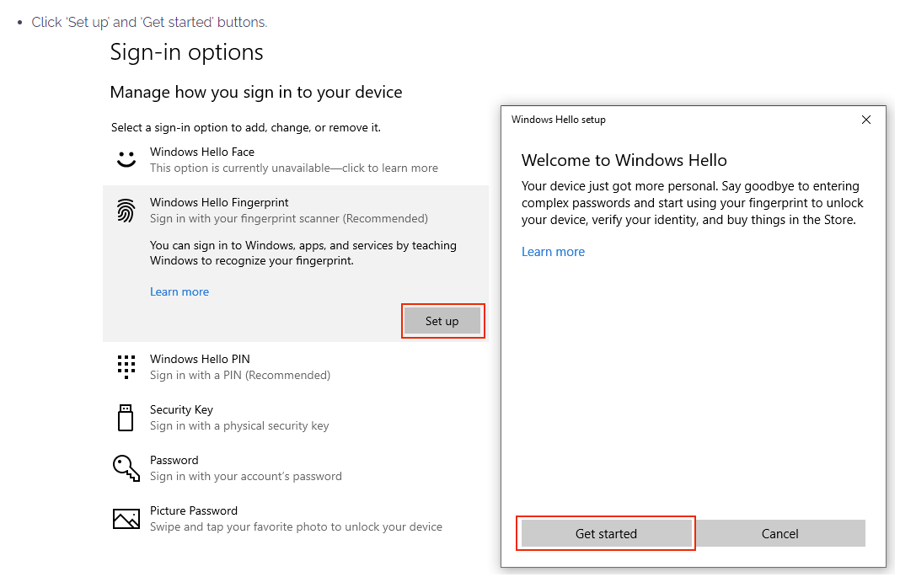Click the Password key icon
The height and width of the screenshot is (577, 900).
(126, 468)
